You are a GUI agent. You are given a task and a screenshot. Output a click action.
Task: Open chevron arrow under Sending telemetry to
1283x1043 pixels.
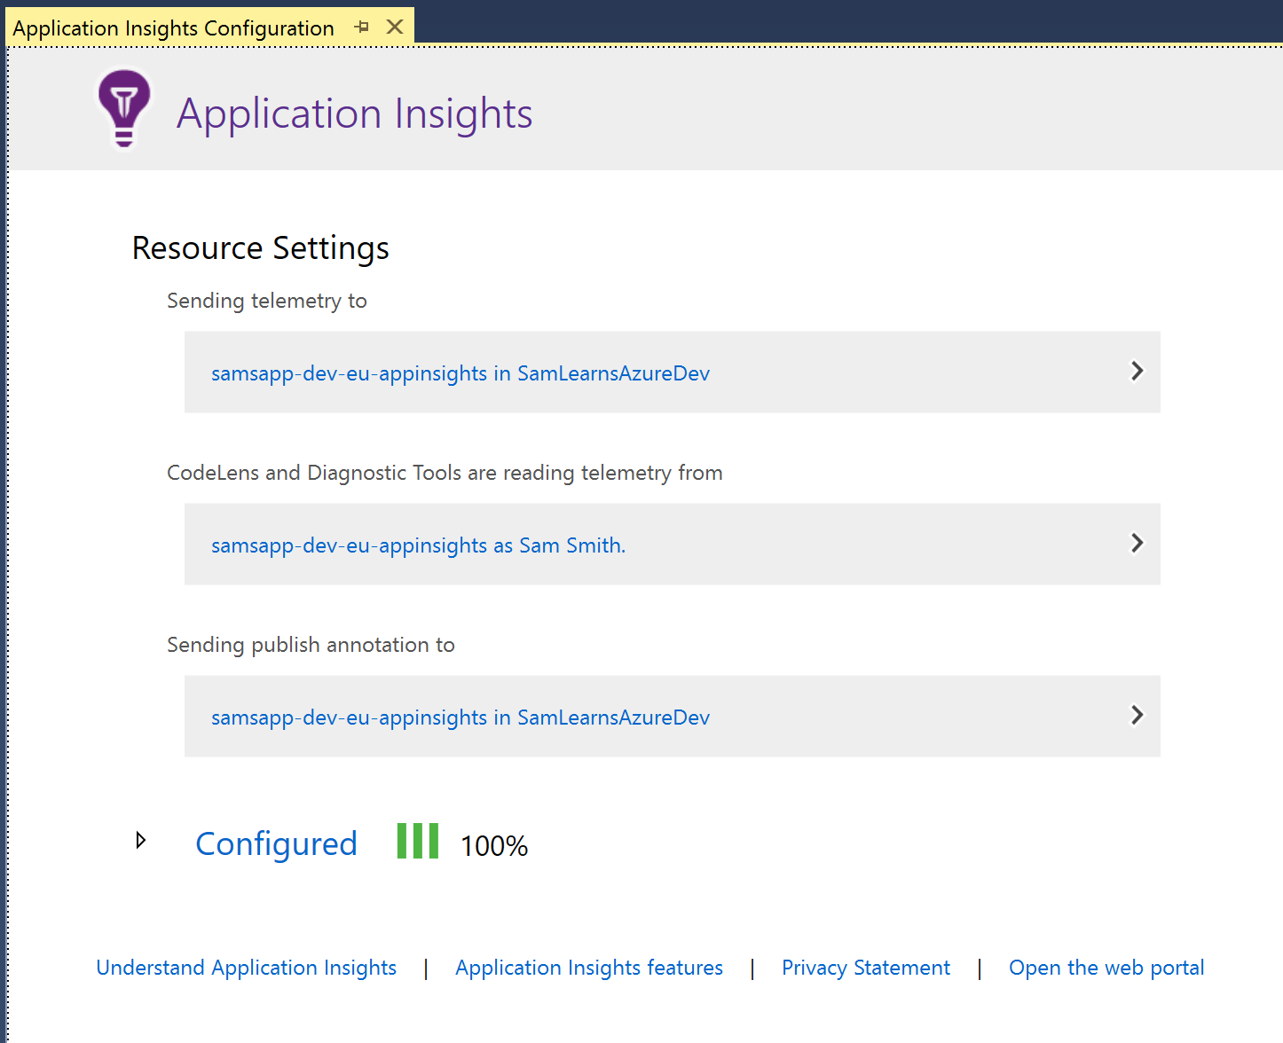[x=1136, y=372]
